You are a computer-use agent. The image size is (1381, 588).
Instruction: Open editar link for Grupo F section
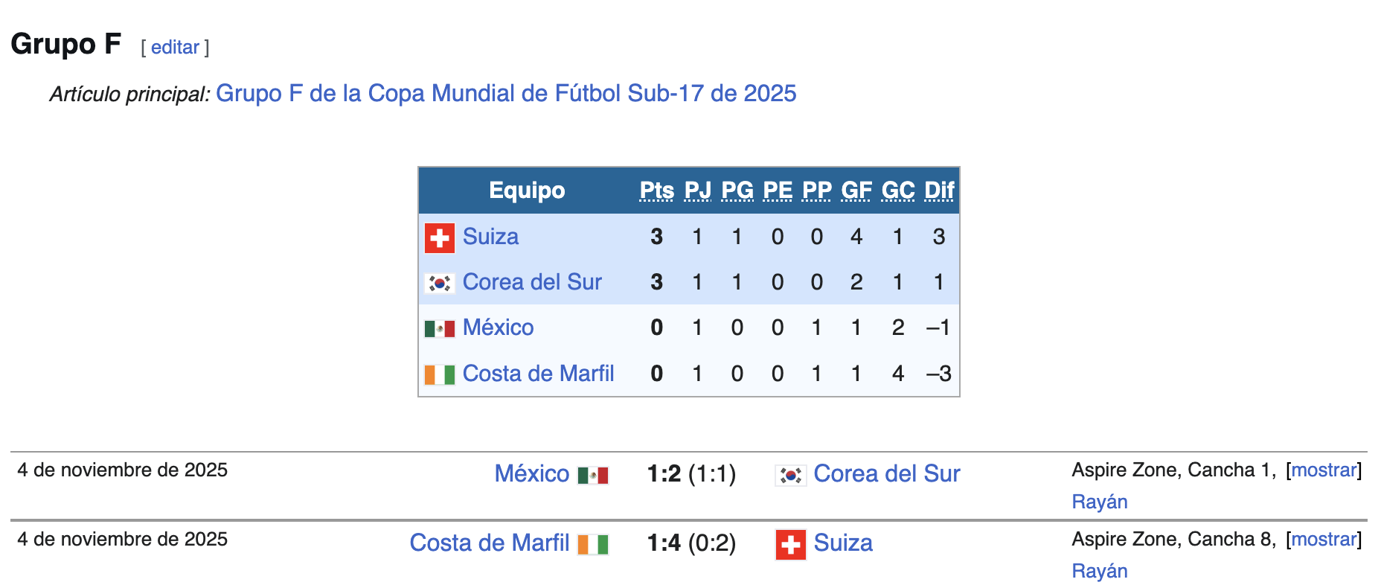click(175, 48)
